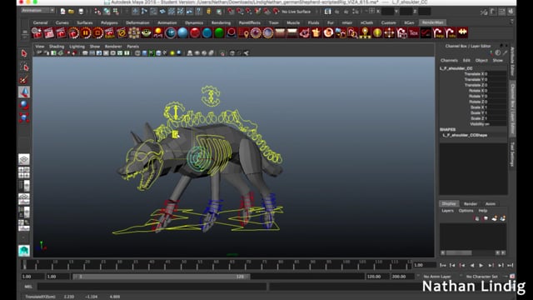
Task: Click the green sphere material shelf icon
Action: point(219,33)
